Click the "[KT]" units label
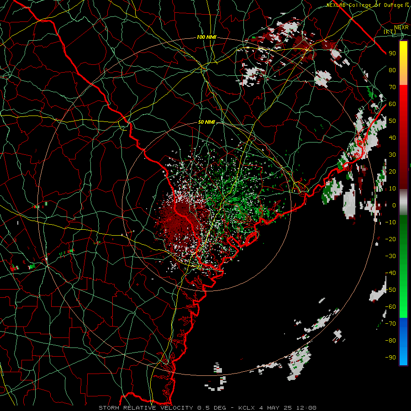Image resolution: width=411 pixels, height=411 pixels. (390, 32)
